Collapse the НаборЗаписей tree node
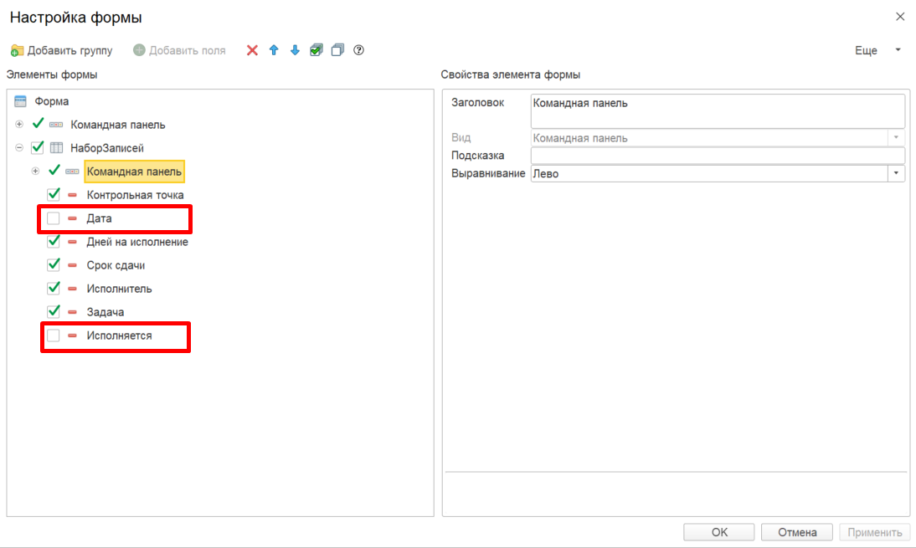916x548 pixels. point(19,147)
